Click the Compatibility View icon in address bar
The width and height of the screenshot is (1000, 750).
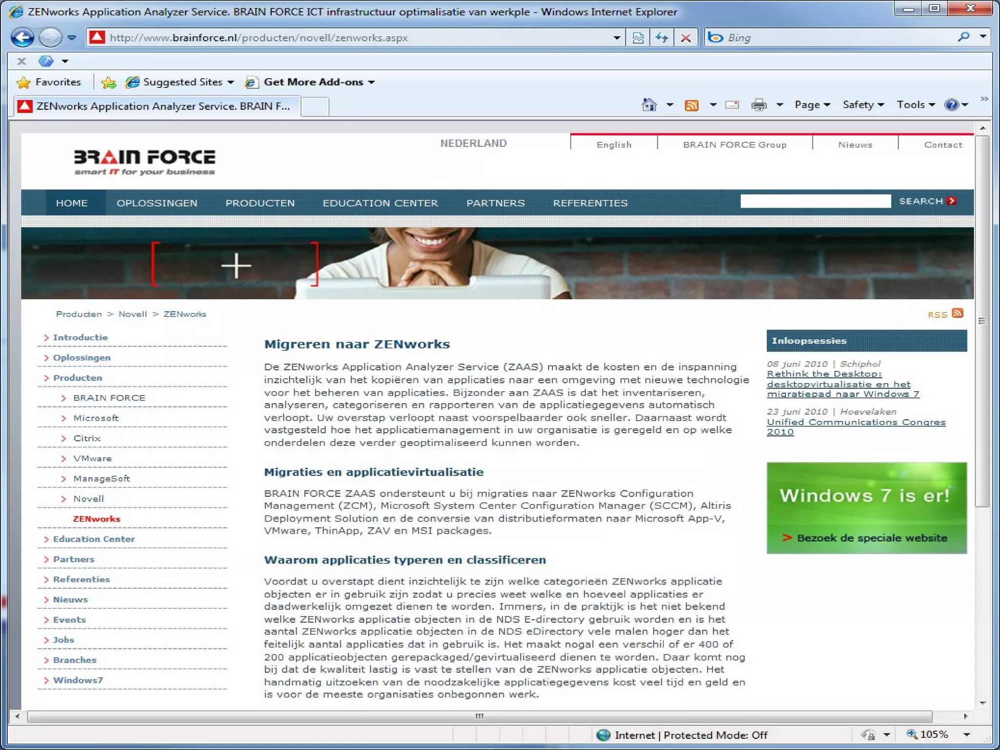pyautogui.click(x=638, y=38)
